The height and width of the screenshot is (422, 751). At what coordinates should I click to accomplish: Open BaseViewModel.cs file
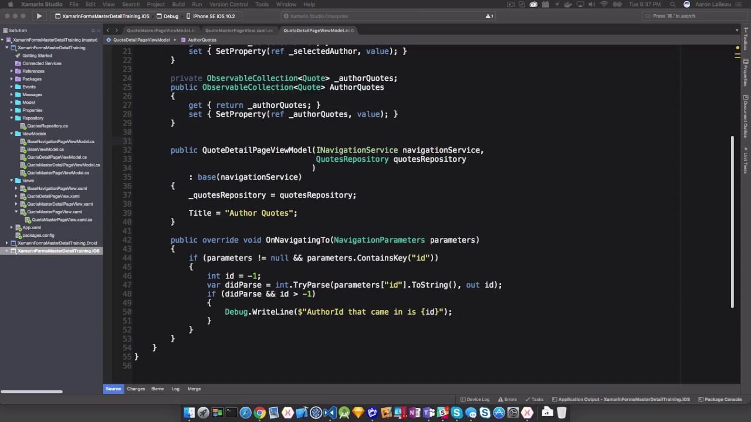[45, 149]
